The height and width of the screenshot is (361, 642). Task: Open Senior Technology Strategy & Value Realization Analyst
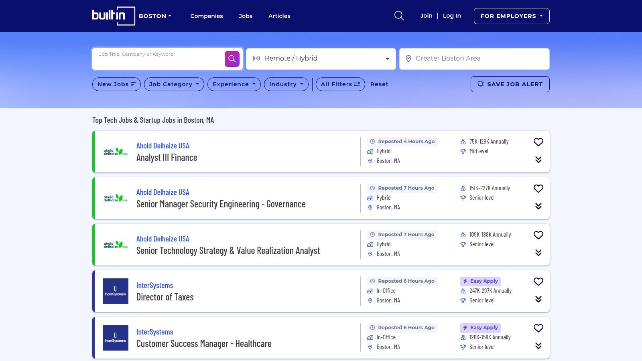(228, 251)
